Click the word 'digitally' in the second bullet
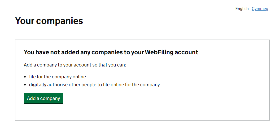Image resolution: width=280 pixels, height=129 pixels. [38, 85]
